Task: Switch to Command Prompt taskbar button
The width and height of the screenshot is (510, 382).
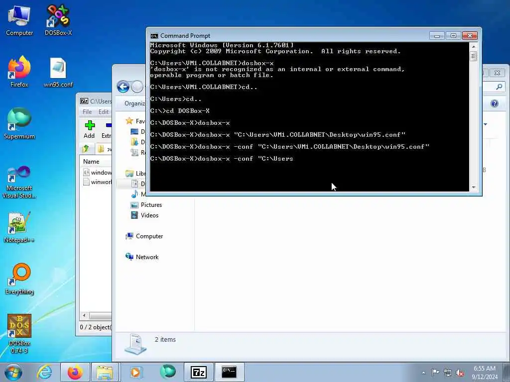Action: click(x=229, y=372)
